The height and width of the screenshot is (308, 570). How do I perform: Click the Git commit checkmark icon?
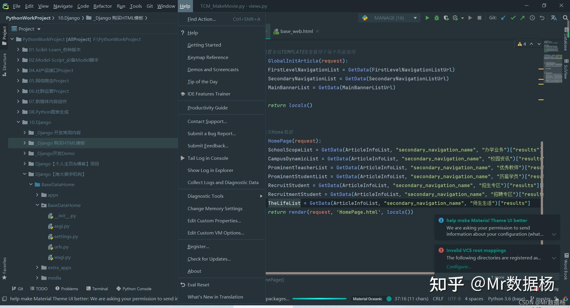[513, 18]
